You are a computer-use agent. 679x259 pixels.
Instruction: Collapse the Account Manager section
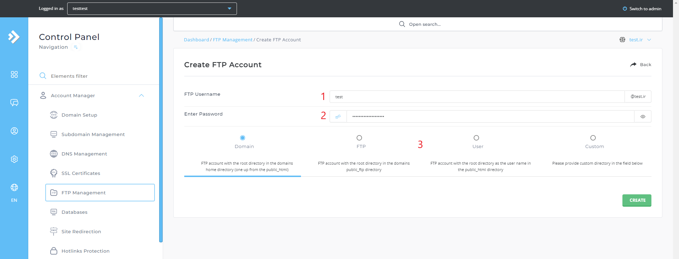[141, 96]
